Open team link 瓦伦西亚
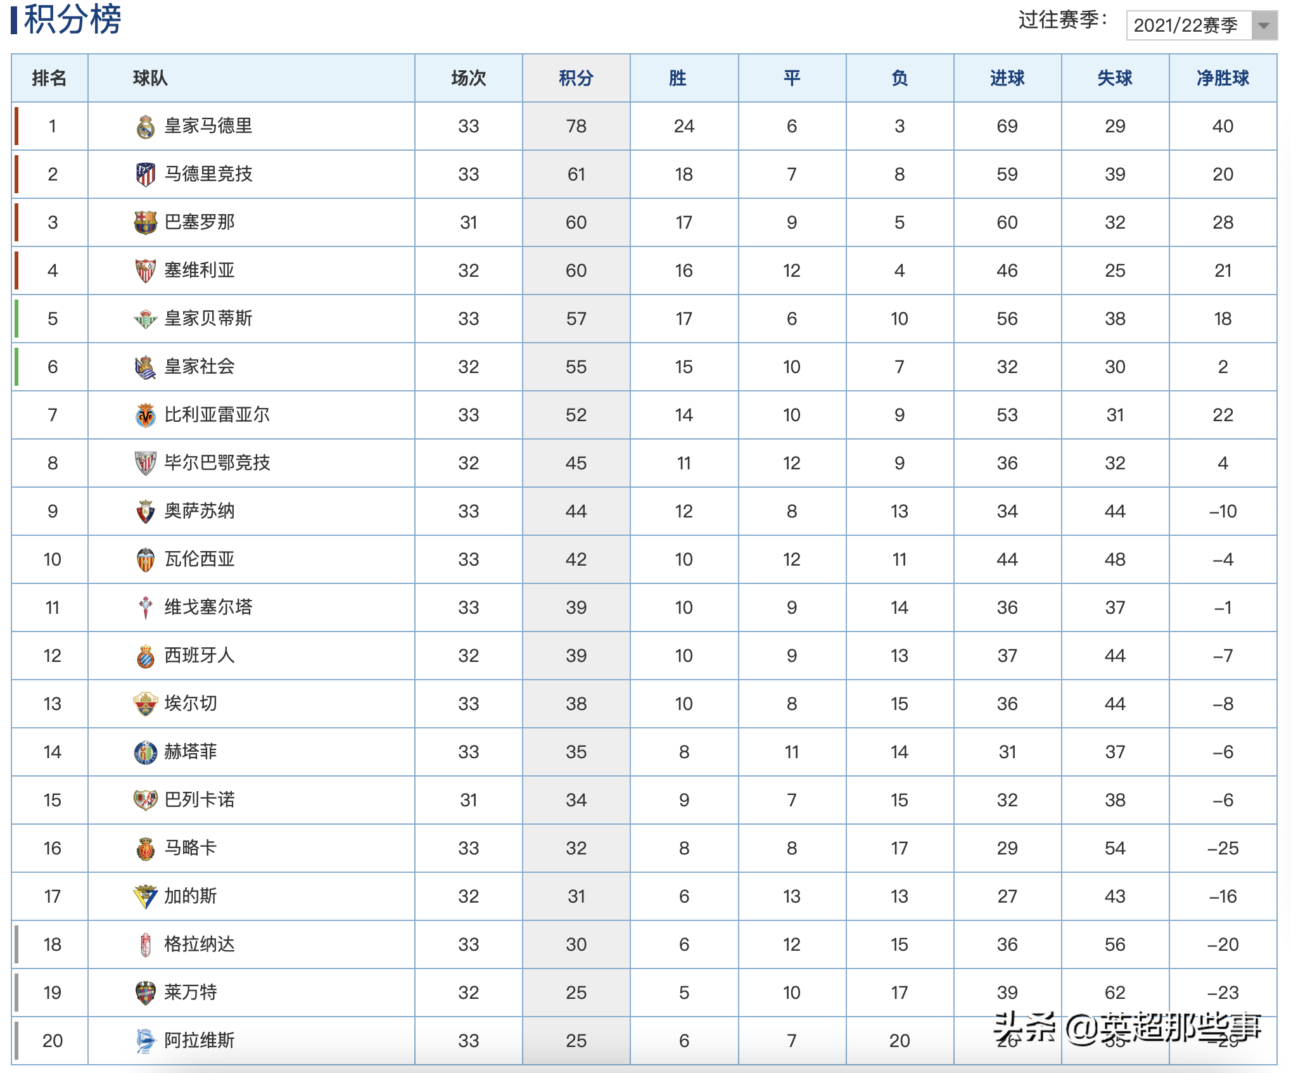 pos(200,559)
